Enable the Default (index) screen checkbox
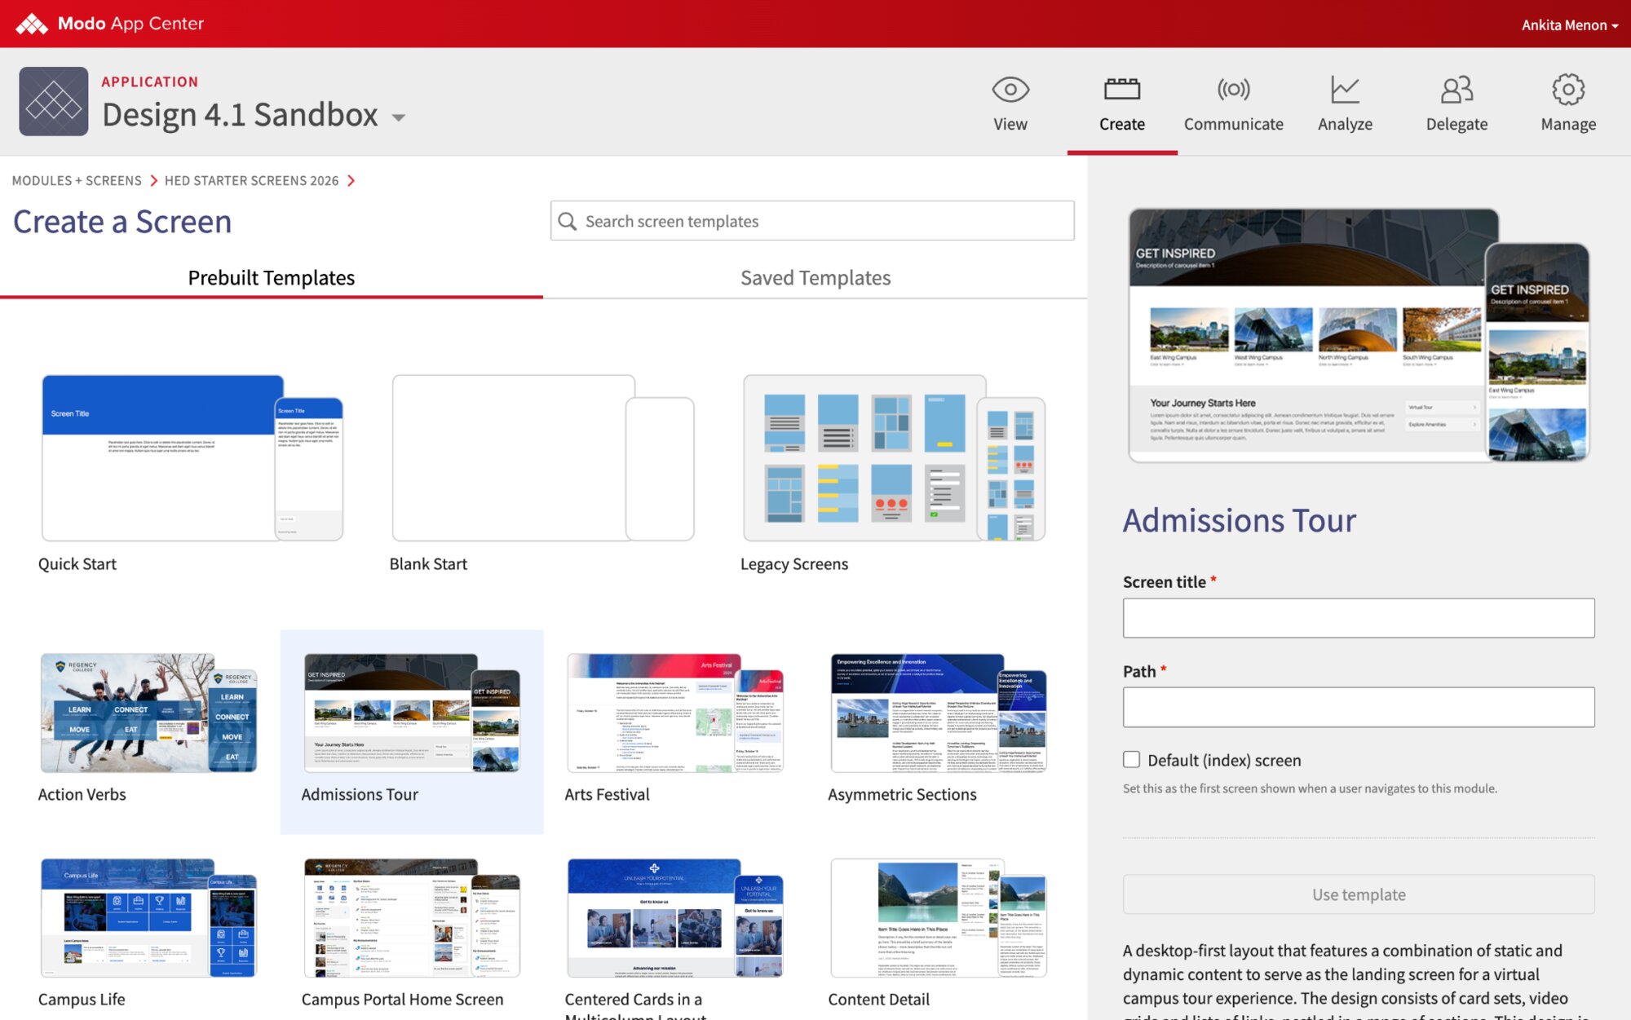1631x1020 pixels. [x=1131, y=759]
